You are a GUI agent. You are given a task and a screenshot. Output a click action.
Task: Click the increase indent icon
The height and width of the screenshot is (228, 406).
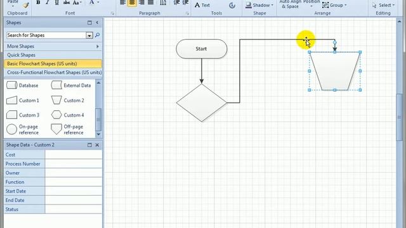[185, 3]
